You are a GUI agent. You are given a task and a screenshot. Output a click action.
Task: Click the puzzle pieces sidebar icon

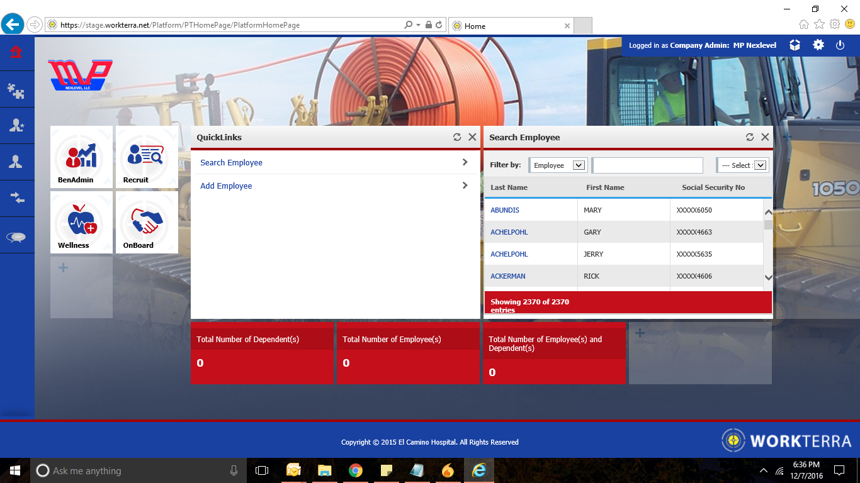coord(16,91)
